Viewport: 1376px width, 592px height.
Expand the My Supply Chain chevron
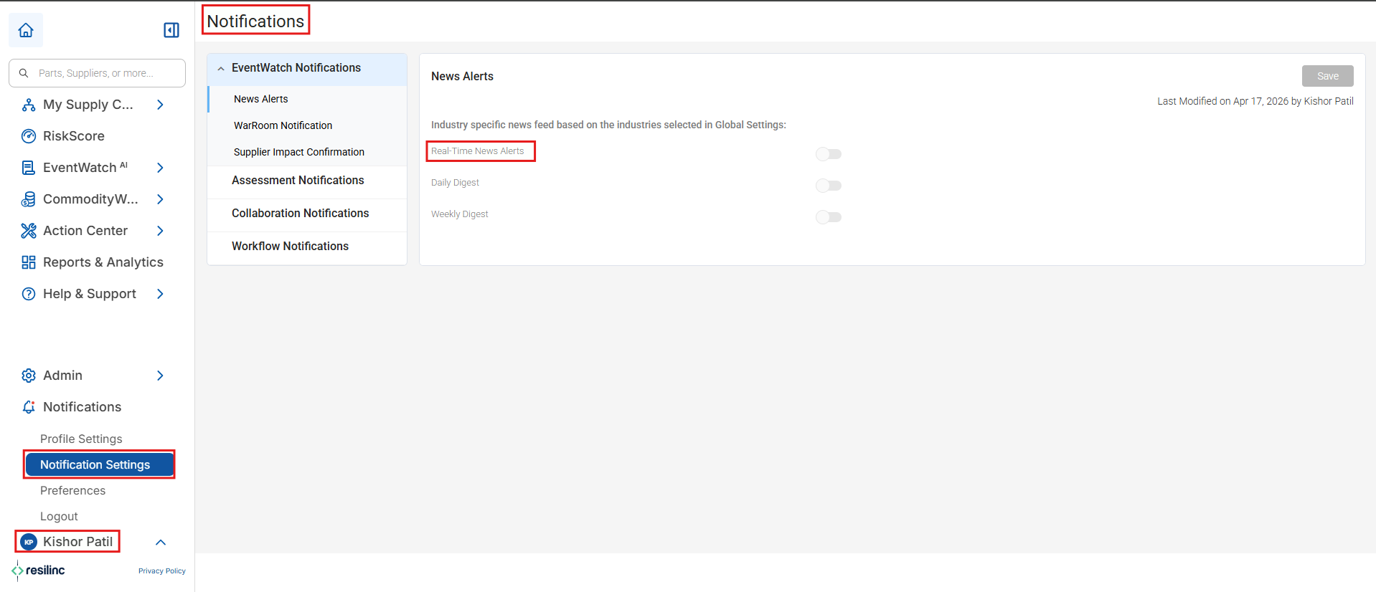pyautogui.click(x=160, y=105)
